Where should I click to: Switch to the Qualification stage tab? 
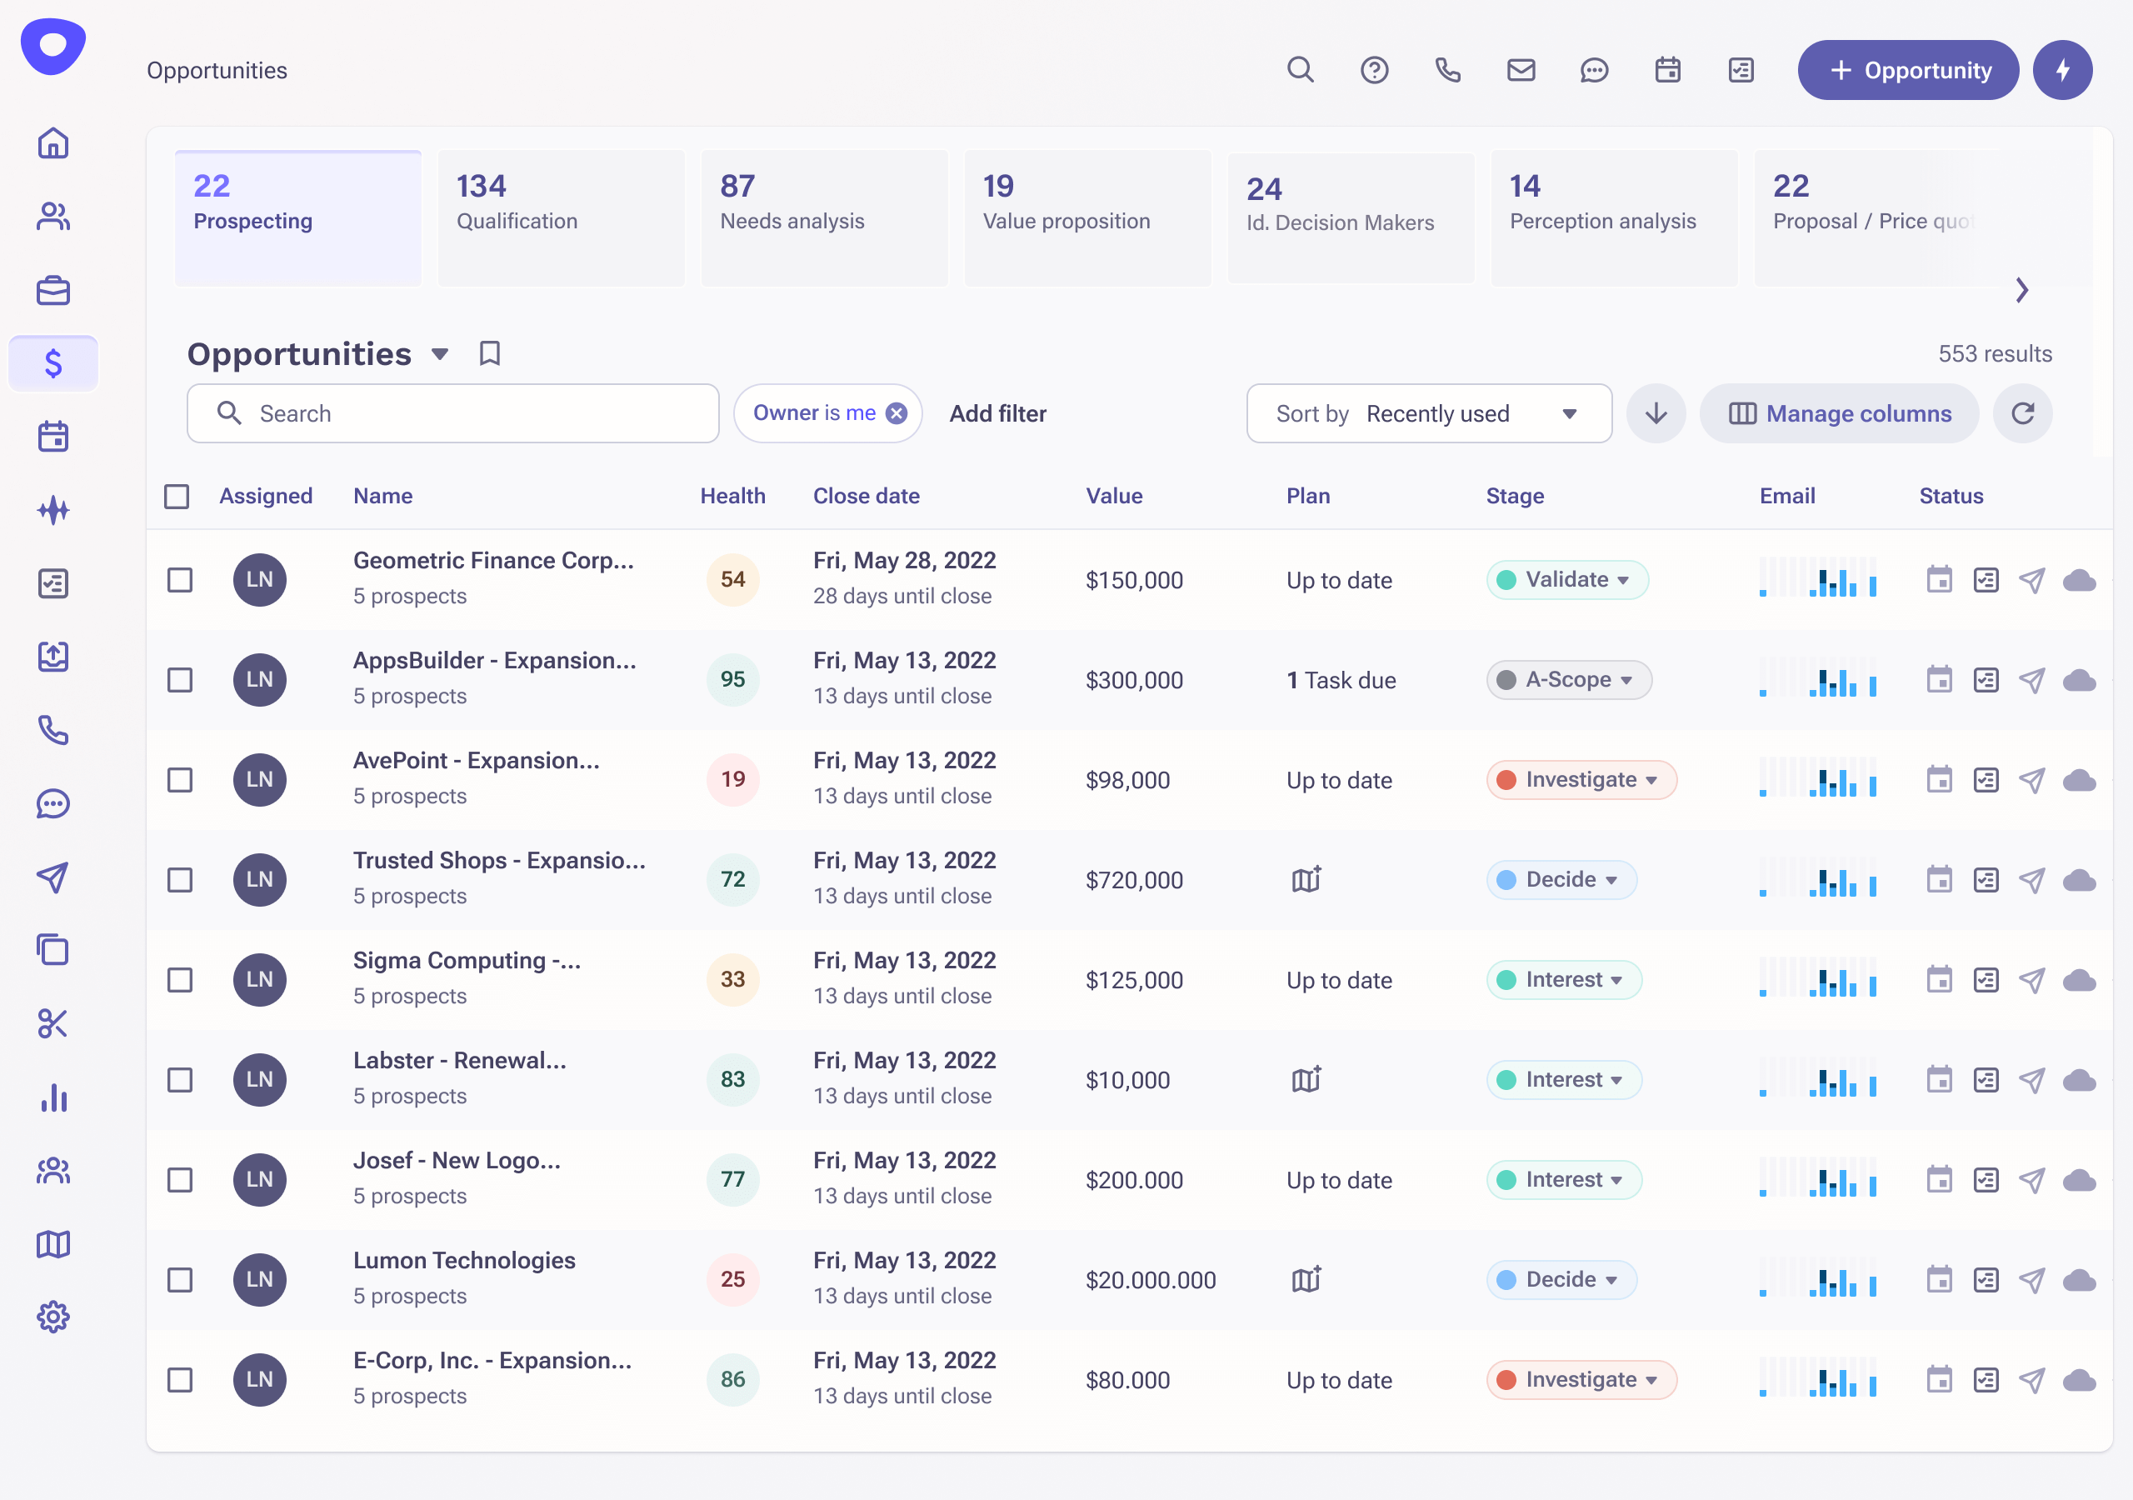[x=561, y=218]
